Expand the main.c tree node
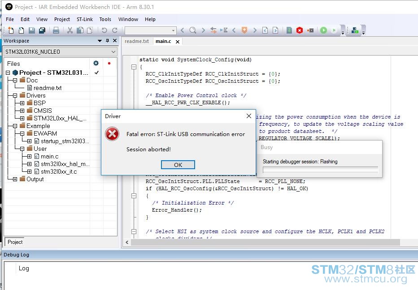 (29, 157)
